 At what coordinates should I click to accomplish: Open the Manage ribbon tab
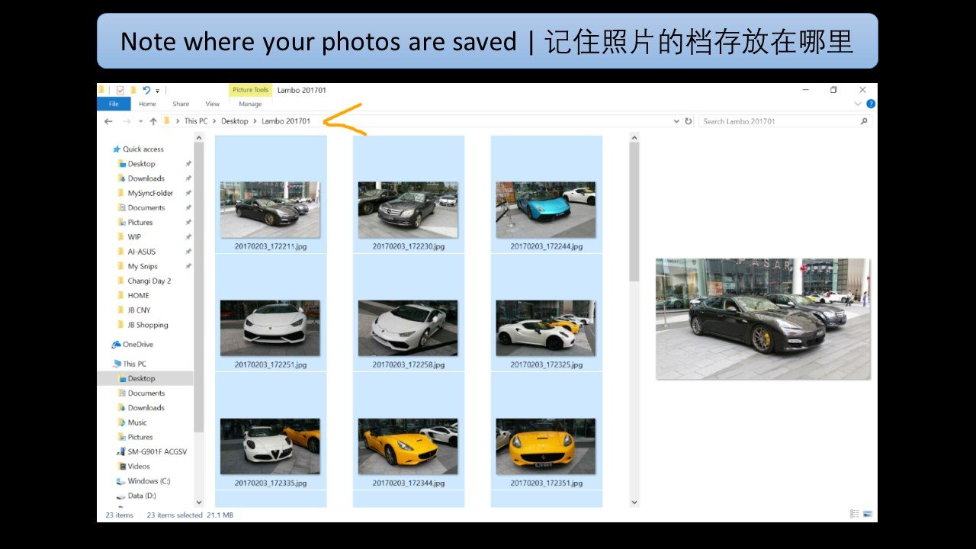tap(250, 104)
